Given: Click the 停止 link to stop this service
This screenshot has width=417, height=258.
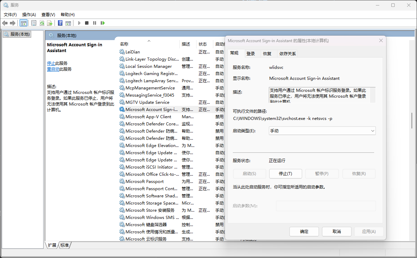Looking at the screenshot, I should pyautogui.click(x=51, y=63).
